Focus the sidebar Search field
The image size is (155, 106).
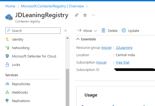(x=33, y=31)
